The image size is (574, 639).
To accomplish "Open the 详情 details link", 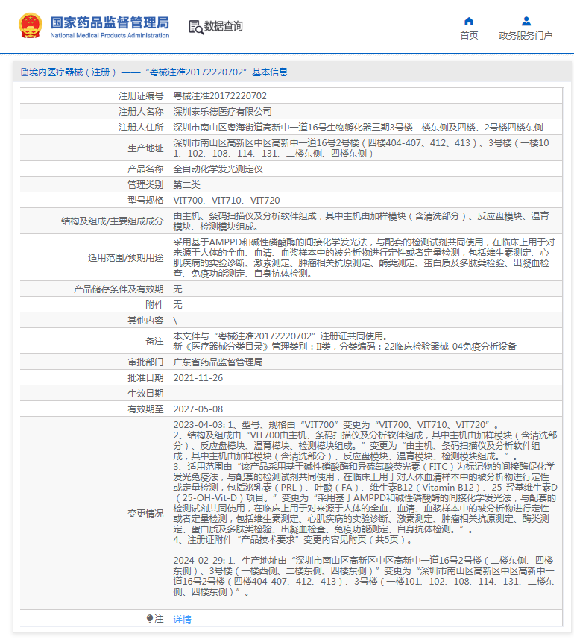I will point(182,620).
